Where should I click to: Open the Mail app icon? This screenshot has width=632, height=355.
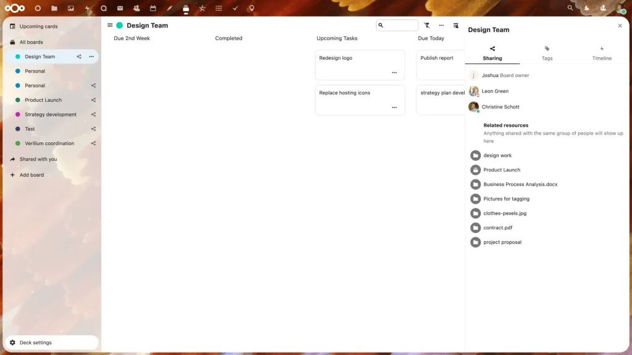120,8
